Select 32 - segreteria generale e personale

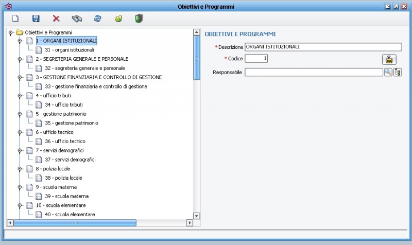click(x=85, y=68)
